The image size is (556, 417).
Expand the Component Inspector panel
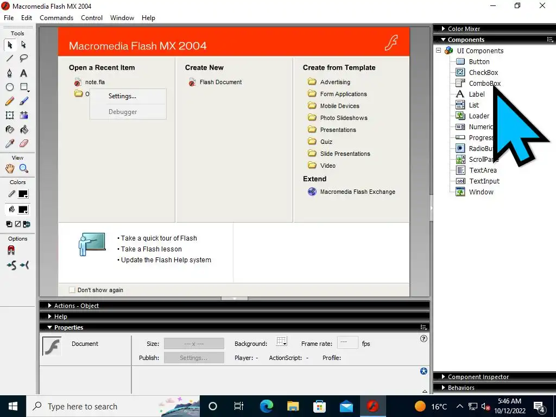(443, 377)
